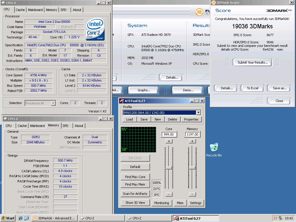Open ATITool Settings

196,203
